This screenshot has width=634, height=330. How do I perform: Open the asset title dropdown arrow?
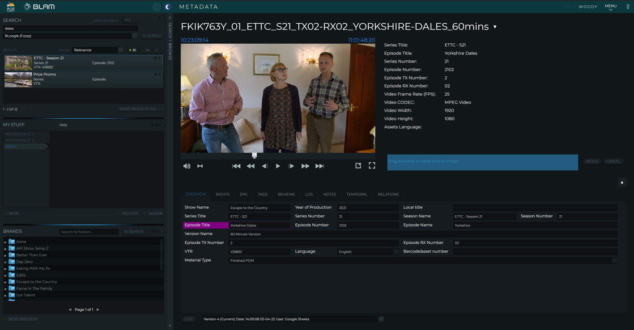click(495, 27)
